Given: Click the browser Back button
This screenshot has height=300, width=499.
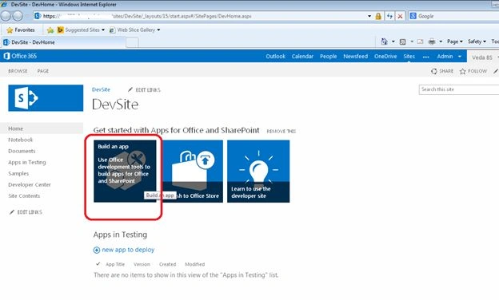Looking at the screenshot, I should tap(6, 16).
